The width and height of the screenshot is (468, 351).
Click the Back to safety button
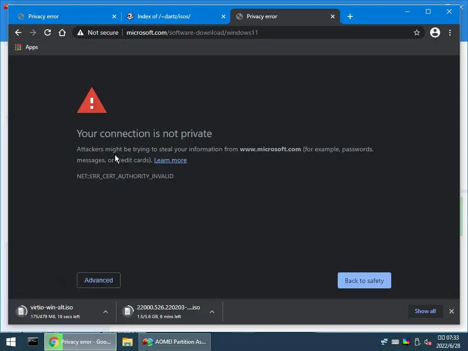click(364, 281)
